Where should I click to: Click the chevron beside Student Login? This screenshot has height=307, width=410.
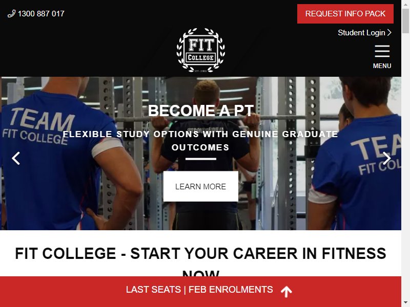coord(389,33)
